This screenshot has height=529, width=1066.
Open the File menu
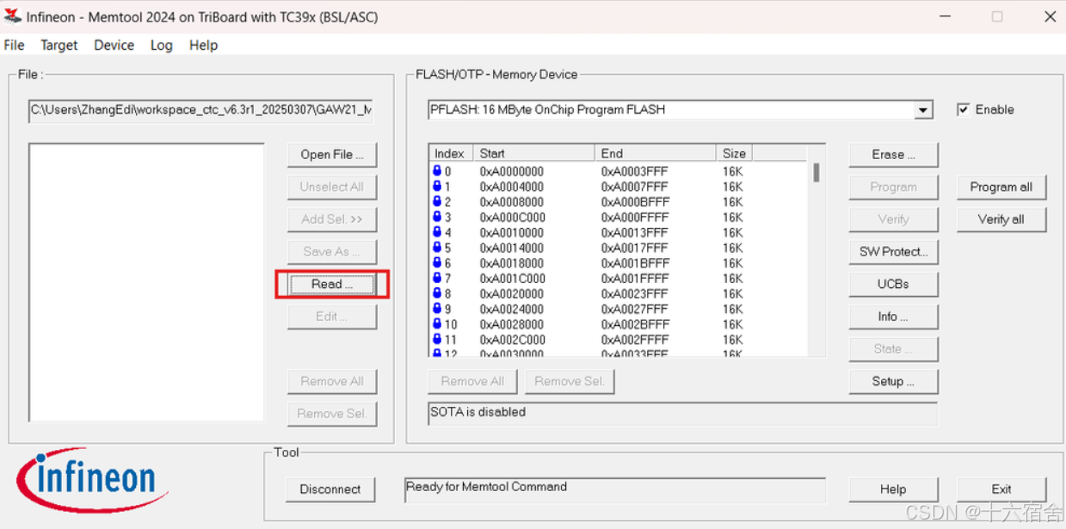tap(15, 45)
